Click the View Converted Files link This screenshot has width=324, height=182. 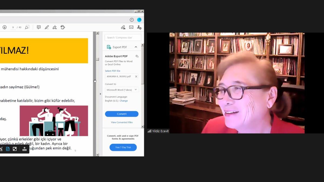[122, 122]
